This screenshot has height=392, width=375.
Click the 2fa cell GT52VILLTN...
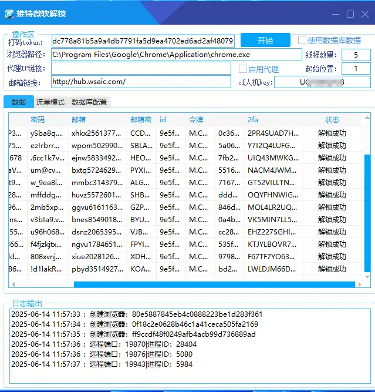point(273,183)
